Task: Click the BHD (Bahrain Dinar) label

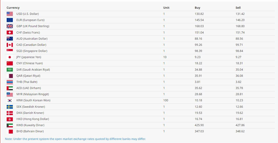Action: [x=30, y=131]
